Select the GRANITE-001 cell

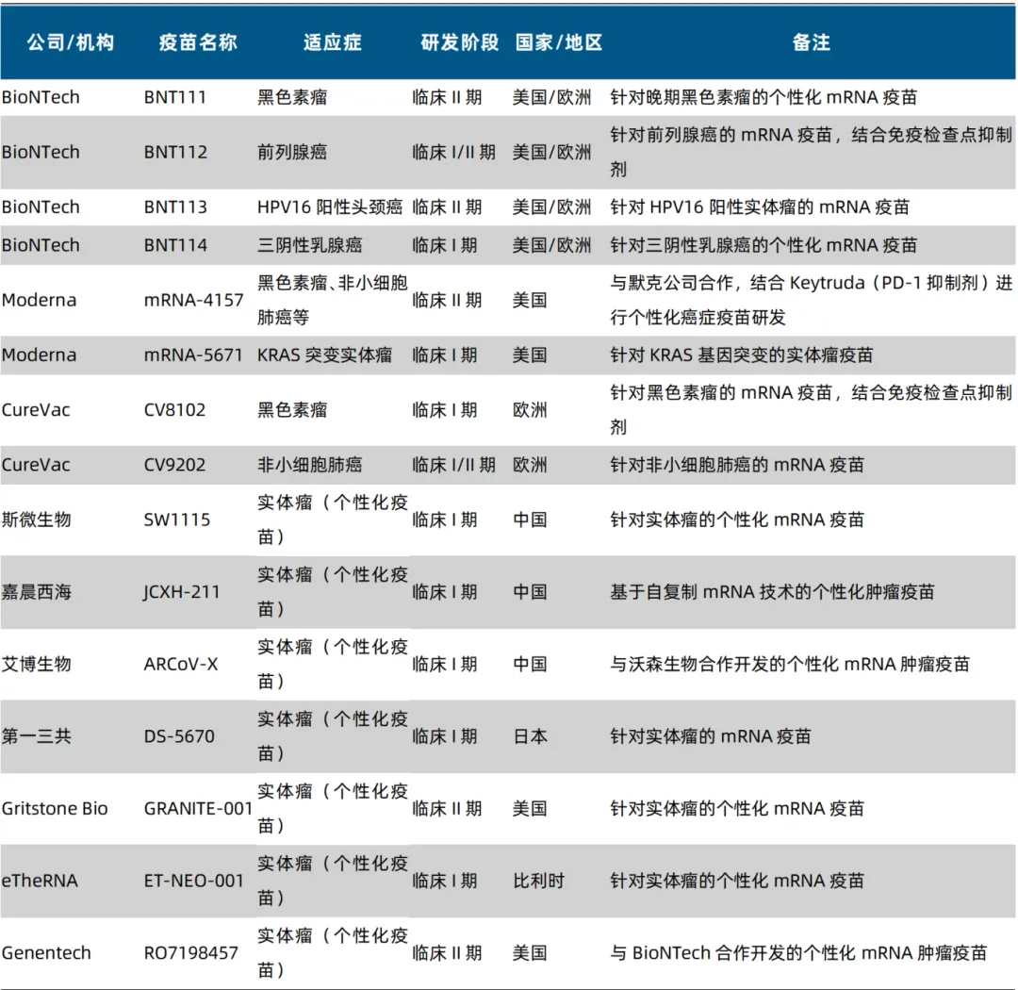pyautogui.click(x=198, y=808)
